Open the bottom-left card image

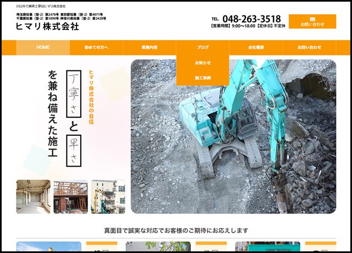click(48, 247)
